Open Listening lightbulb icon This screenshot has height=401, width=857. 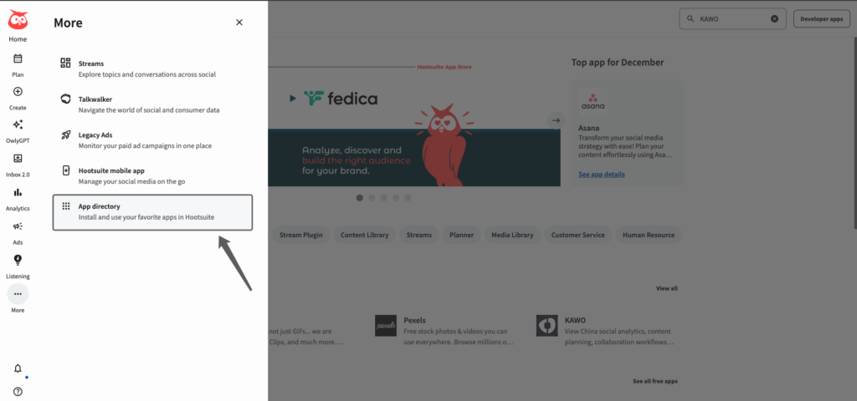coord(18,261)
